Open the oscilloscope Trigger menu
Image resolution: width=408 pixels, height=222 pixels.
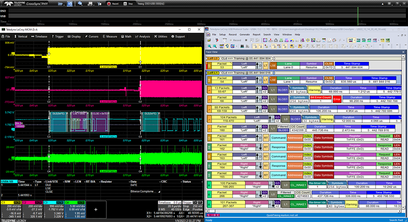[x=58, y=37]
